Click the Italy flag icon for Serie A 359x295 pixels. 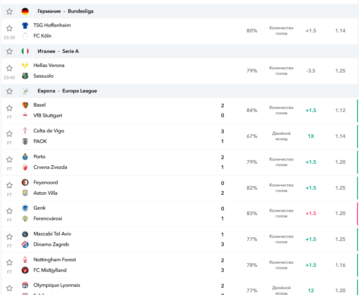pyautogui.click(x=25, y=51)
